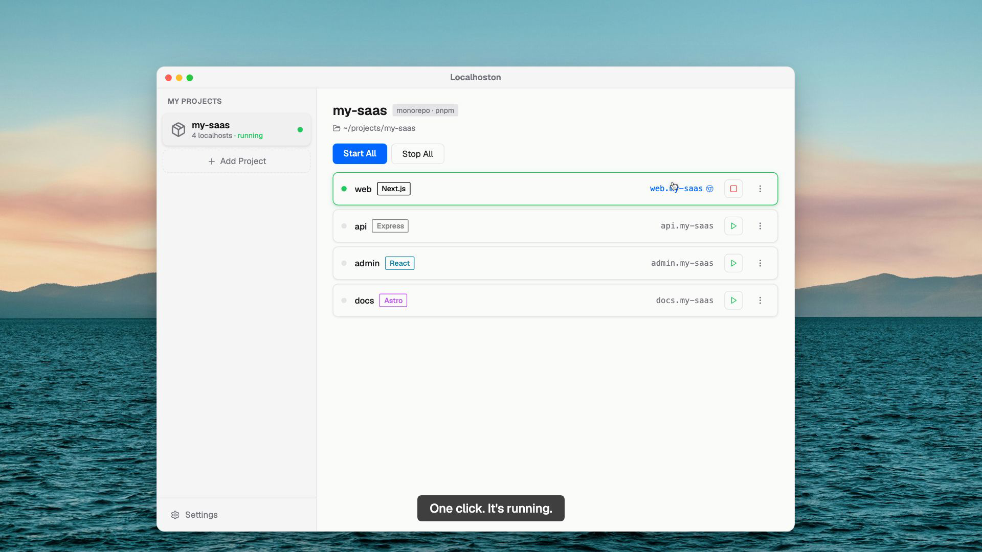The height and width of the screenshot is (552, 982).
Task: Add a new project
Action: click(x=237, y=161)
